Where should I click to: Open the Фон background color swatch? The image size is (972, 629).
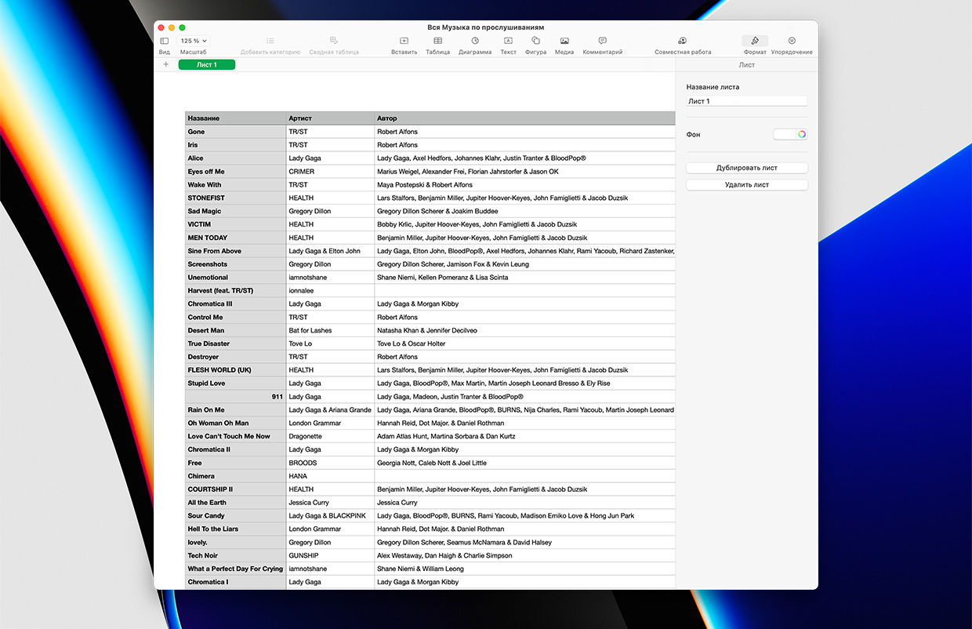point(790,134)
